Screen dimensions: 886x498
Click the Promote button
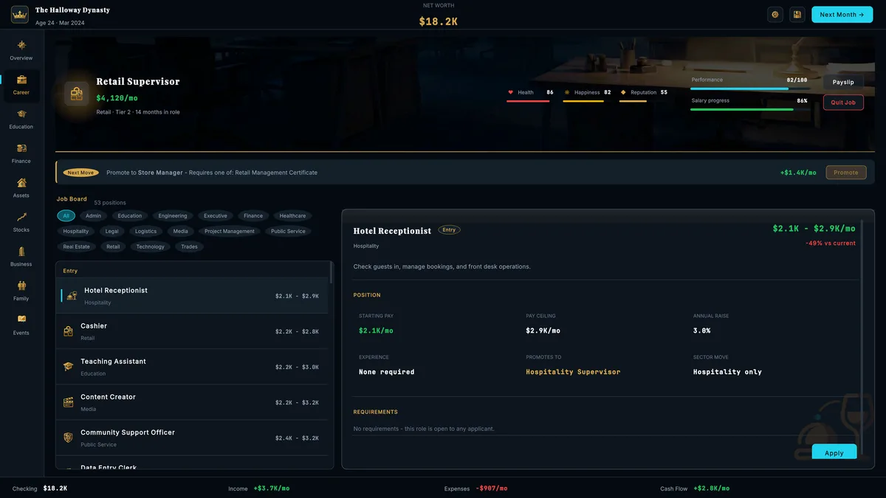point(846,173)
